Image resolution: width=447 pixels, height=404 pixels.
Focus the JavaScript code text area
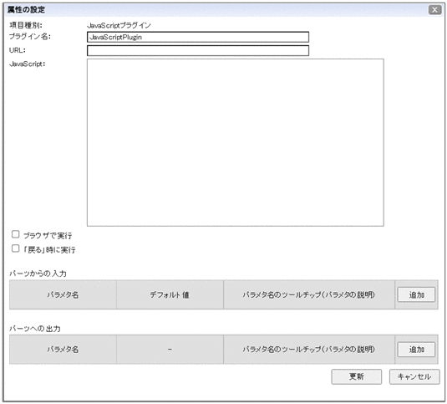pos(235,142)
